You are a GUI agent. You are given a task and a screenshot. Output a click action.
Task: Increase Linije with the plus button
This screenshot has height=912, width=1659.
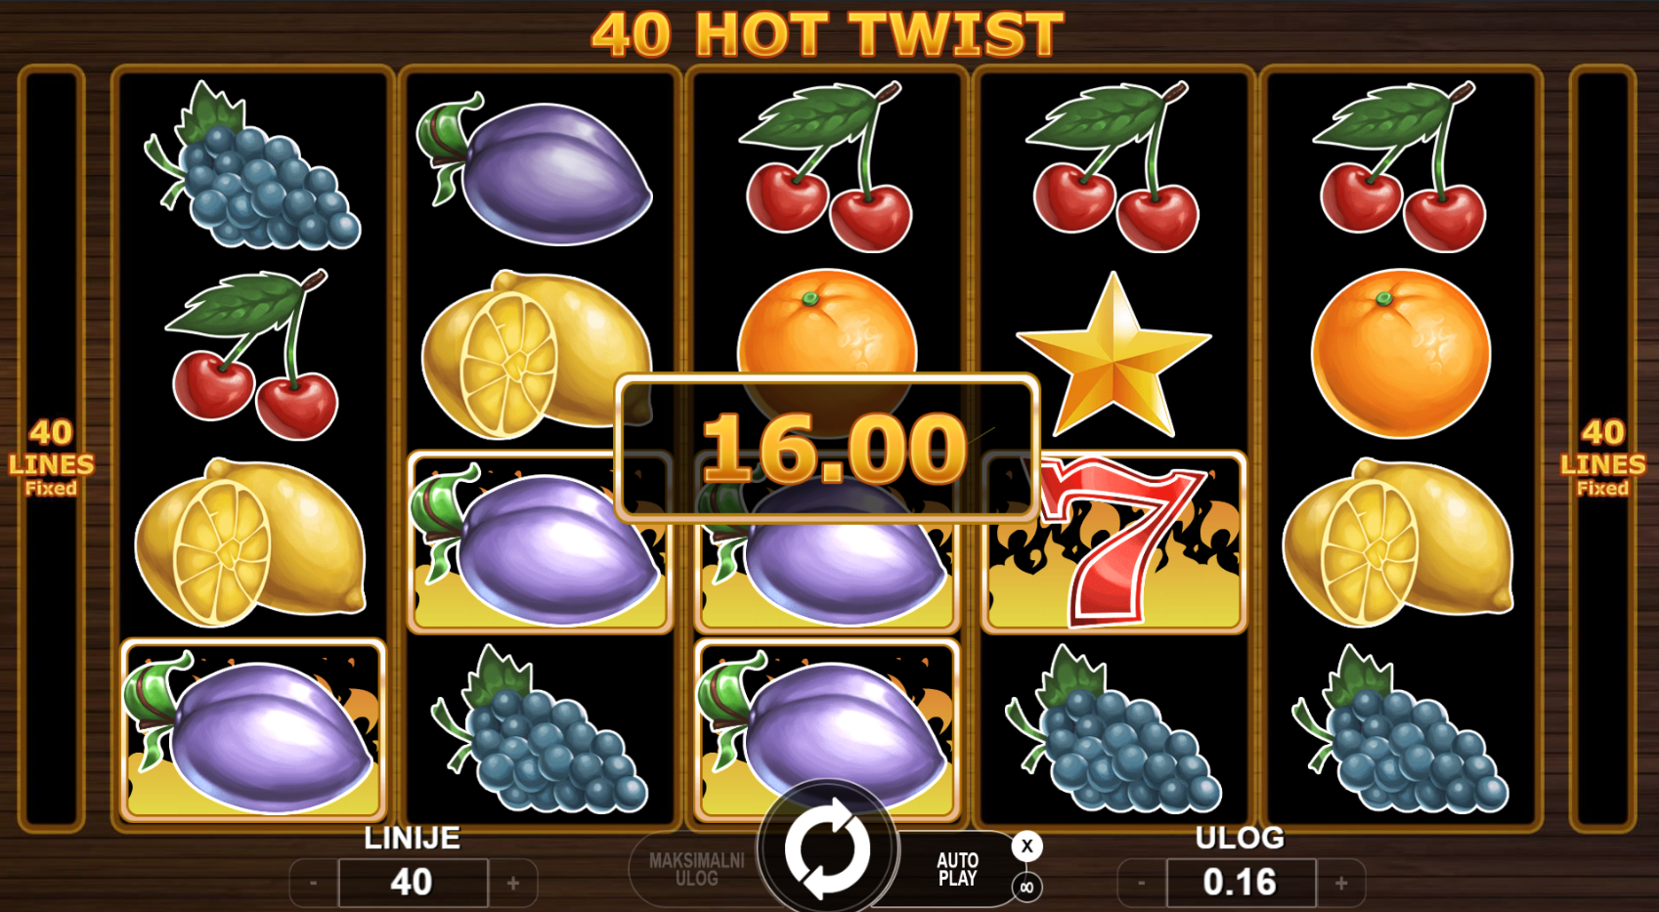point(513,883)
